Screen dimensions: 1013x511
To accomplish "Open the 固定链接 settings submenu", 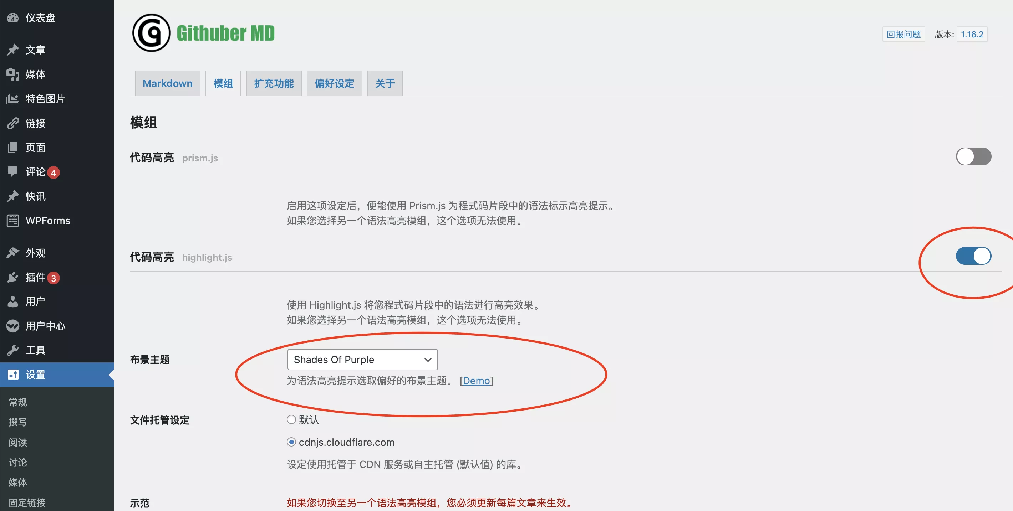I will coord(27,503).
